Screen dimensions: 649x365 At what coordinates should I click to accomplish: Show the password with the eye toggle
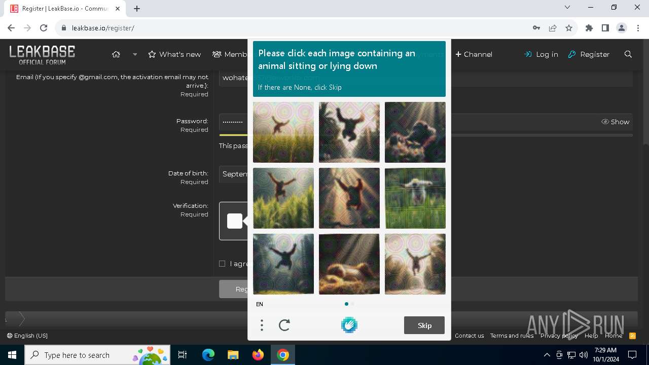[615, 122]
